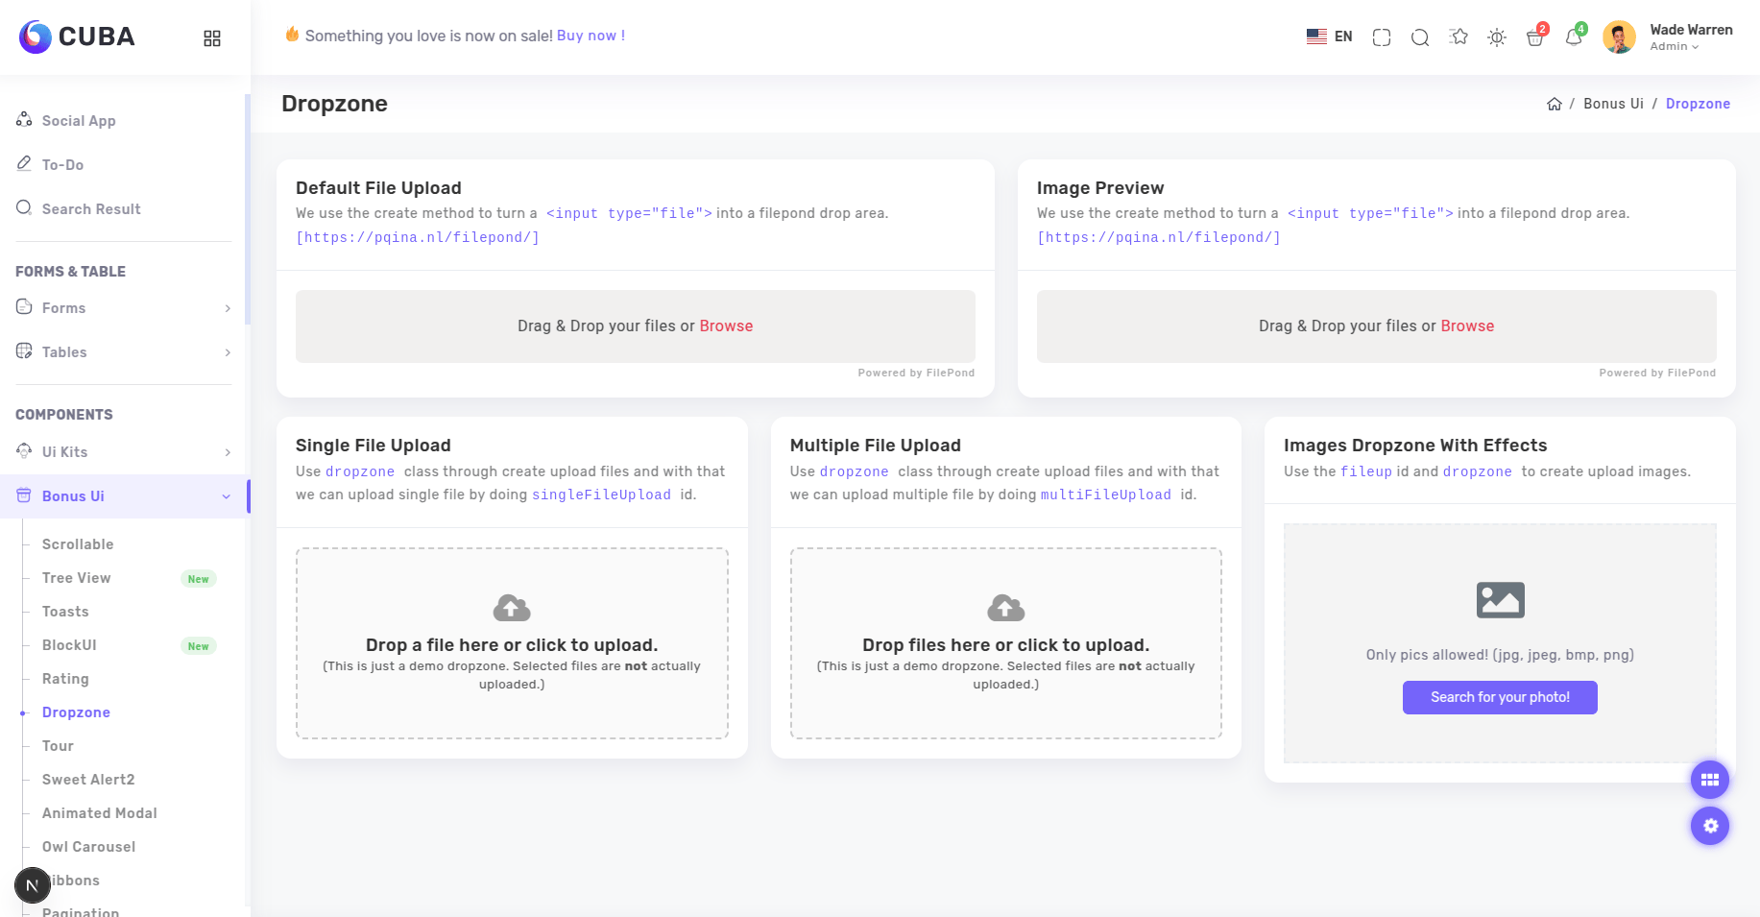Image resolution: width=1760 pixels, height=917 pixels.
Task: Click the Multiple File Upload cloud icon
Action: (1005, 607)
